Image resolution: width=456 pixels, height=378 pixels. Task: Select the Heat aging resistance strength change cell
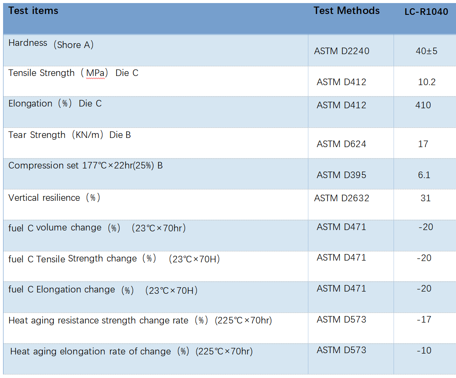click(x=140, y=321)
